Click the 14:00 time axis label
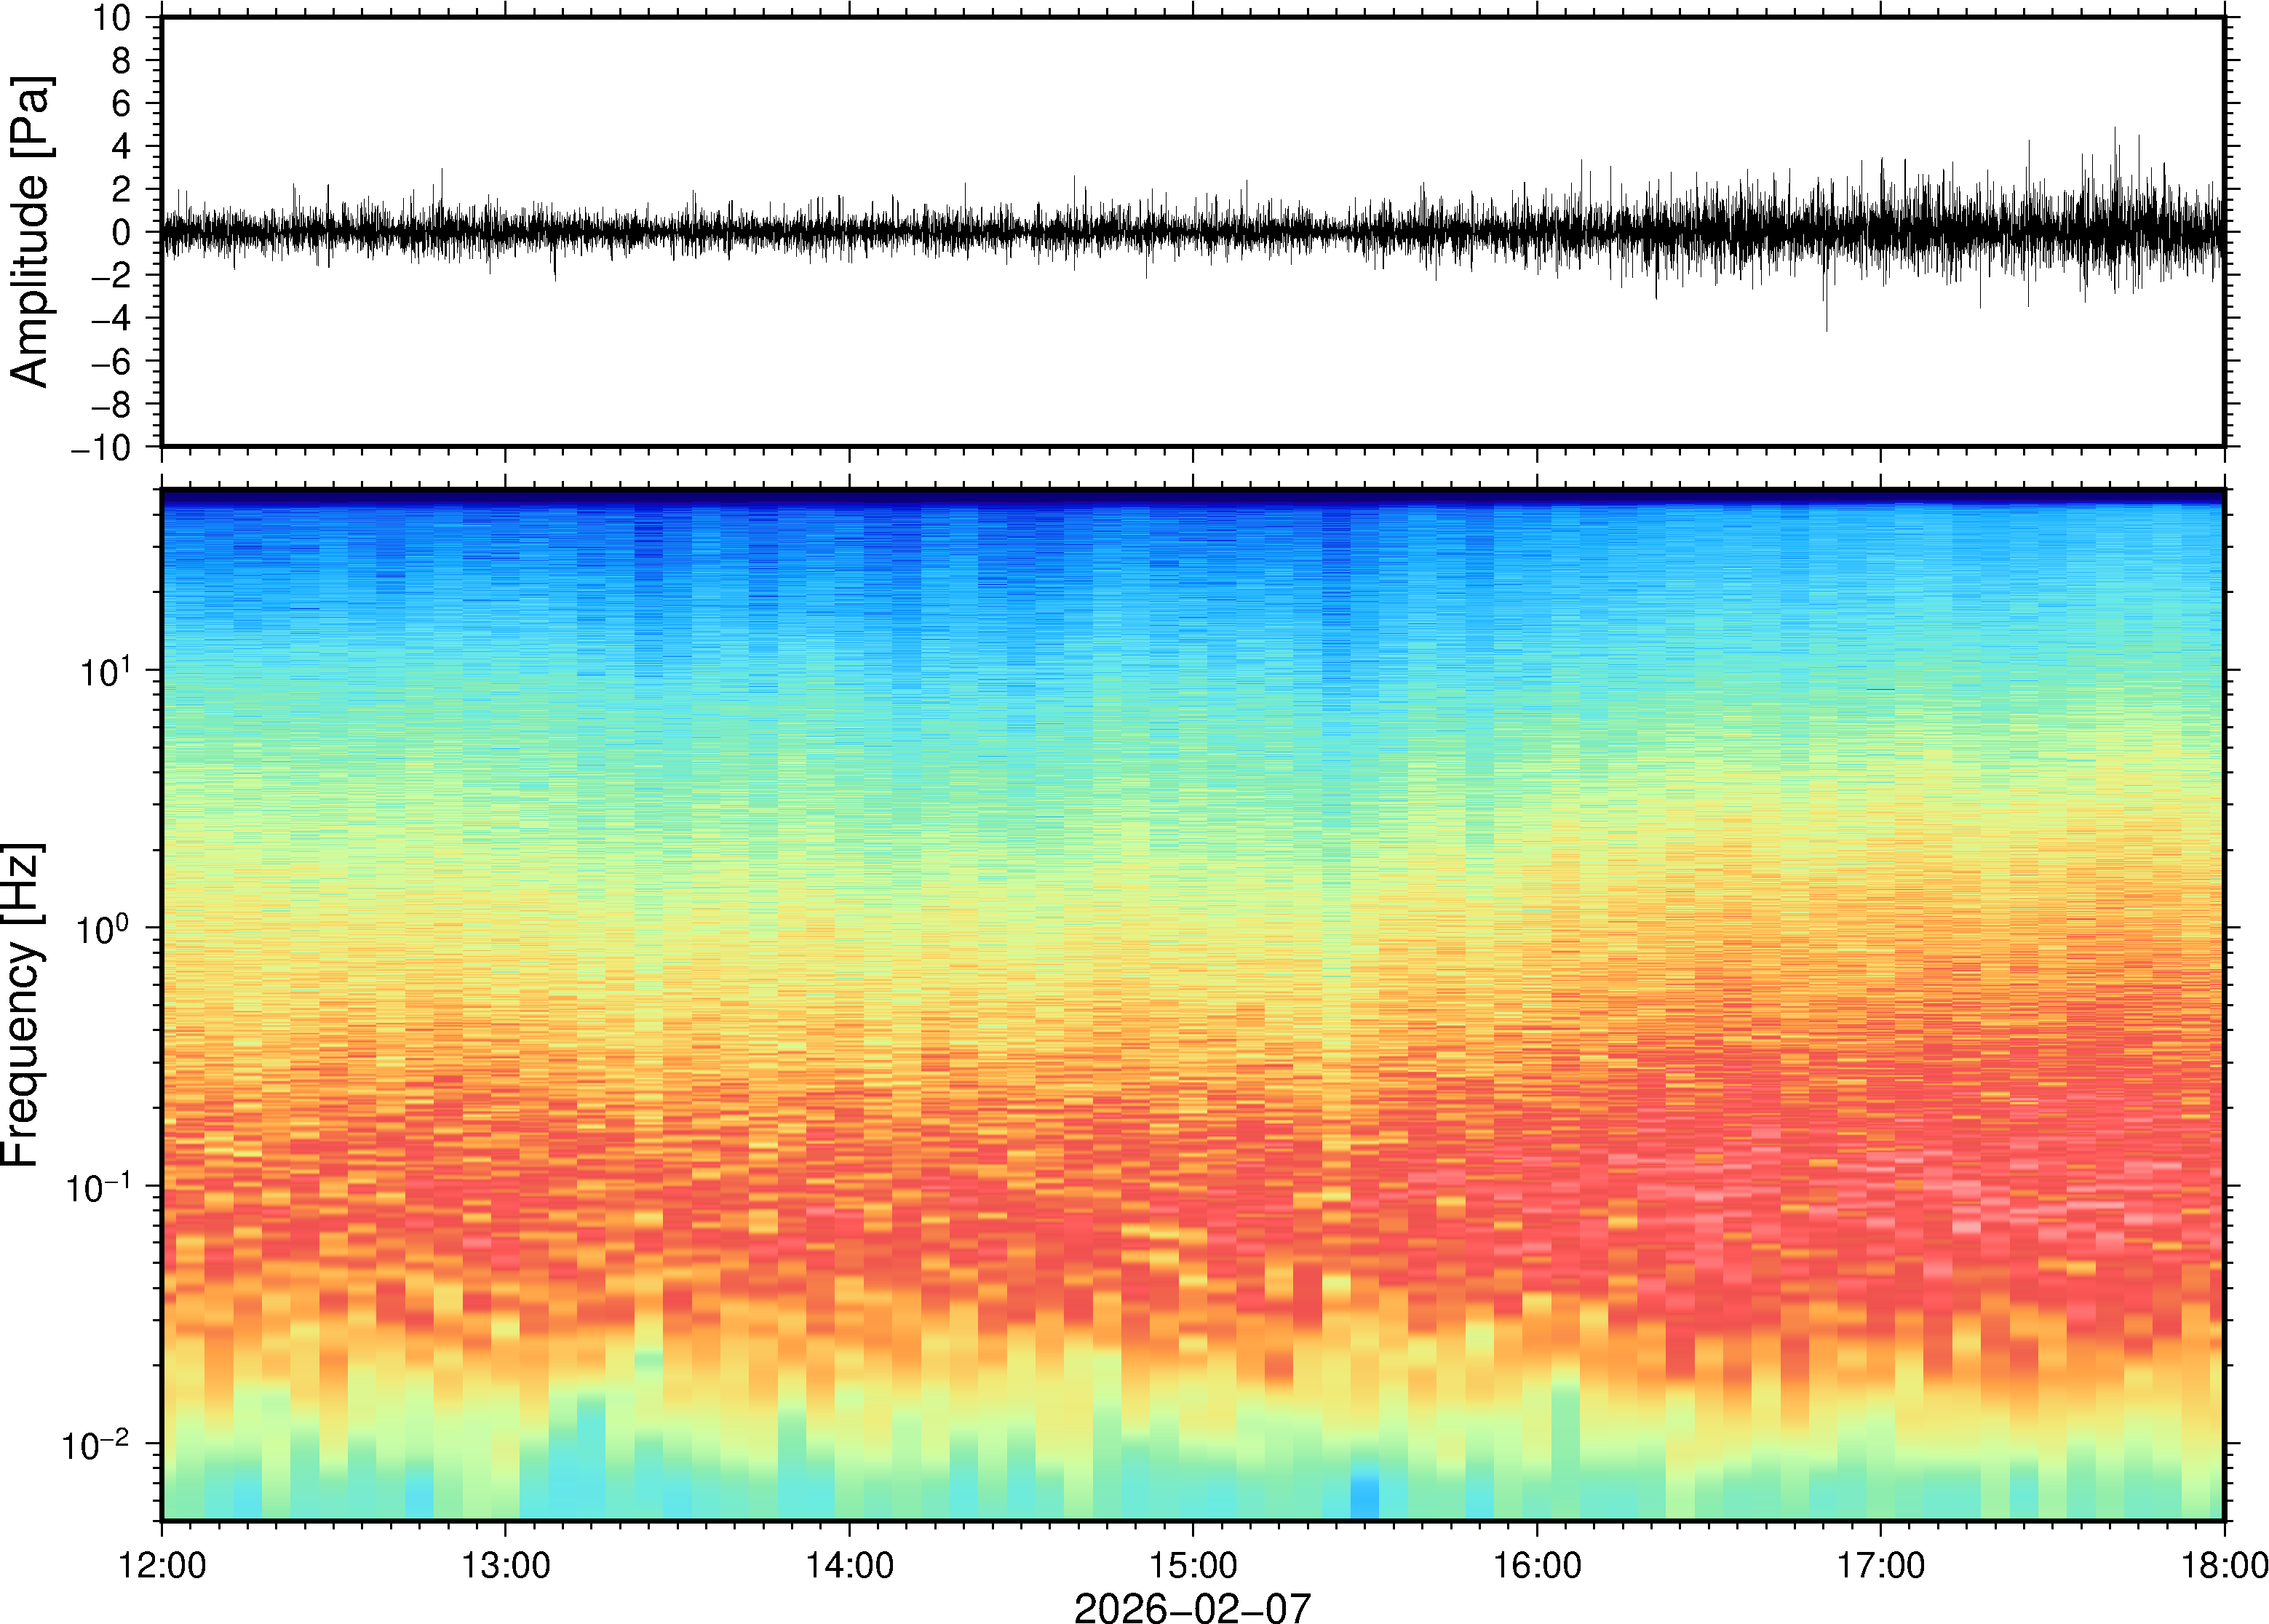Image resolution: width=2269 pixels, height=1624 pixels. pyautogui.click(x=849, y=1565)
